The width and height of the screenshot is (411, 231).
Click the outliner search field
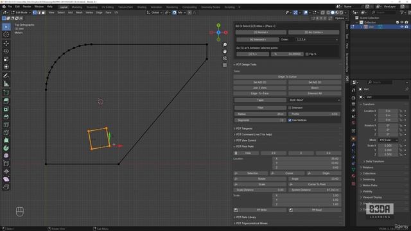[x=383, y=12]
